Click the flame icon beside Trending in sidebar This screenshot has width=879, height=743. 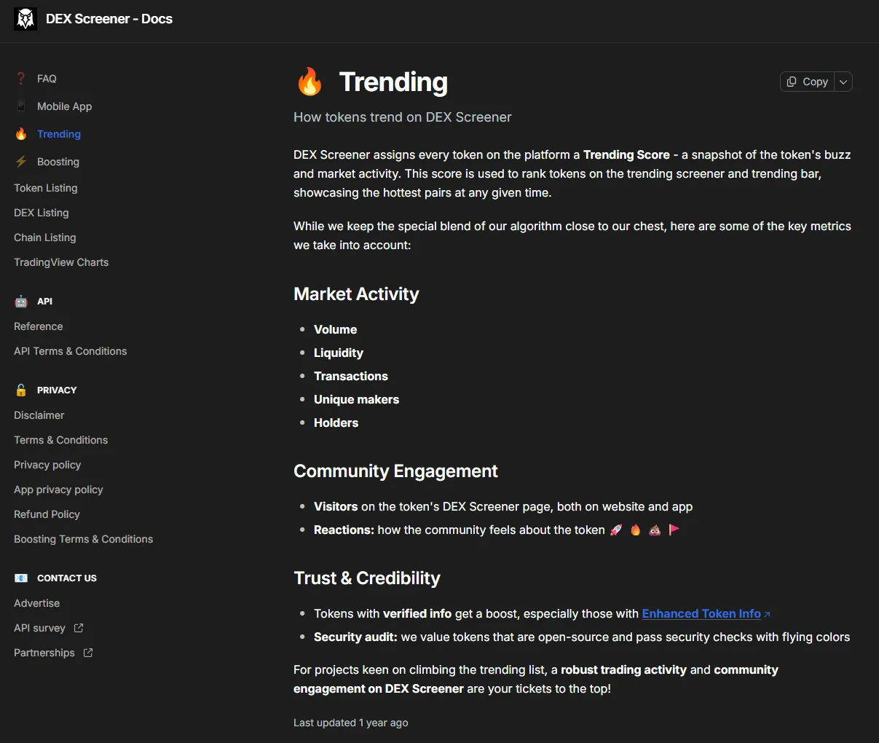tap(21, 134)
